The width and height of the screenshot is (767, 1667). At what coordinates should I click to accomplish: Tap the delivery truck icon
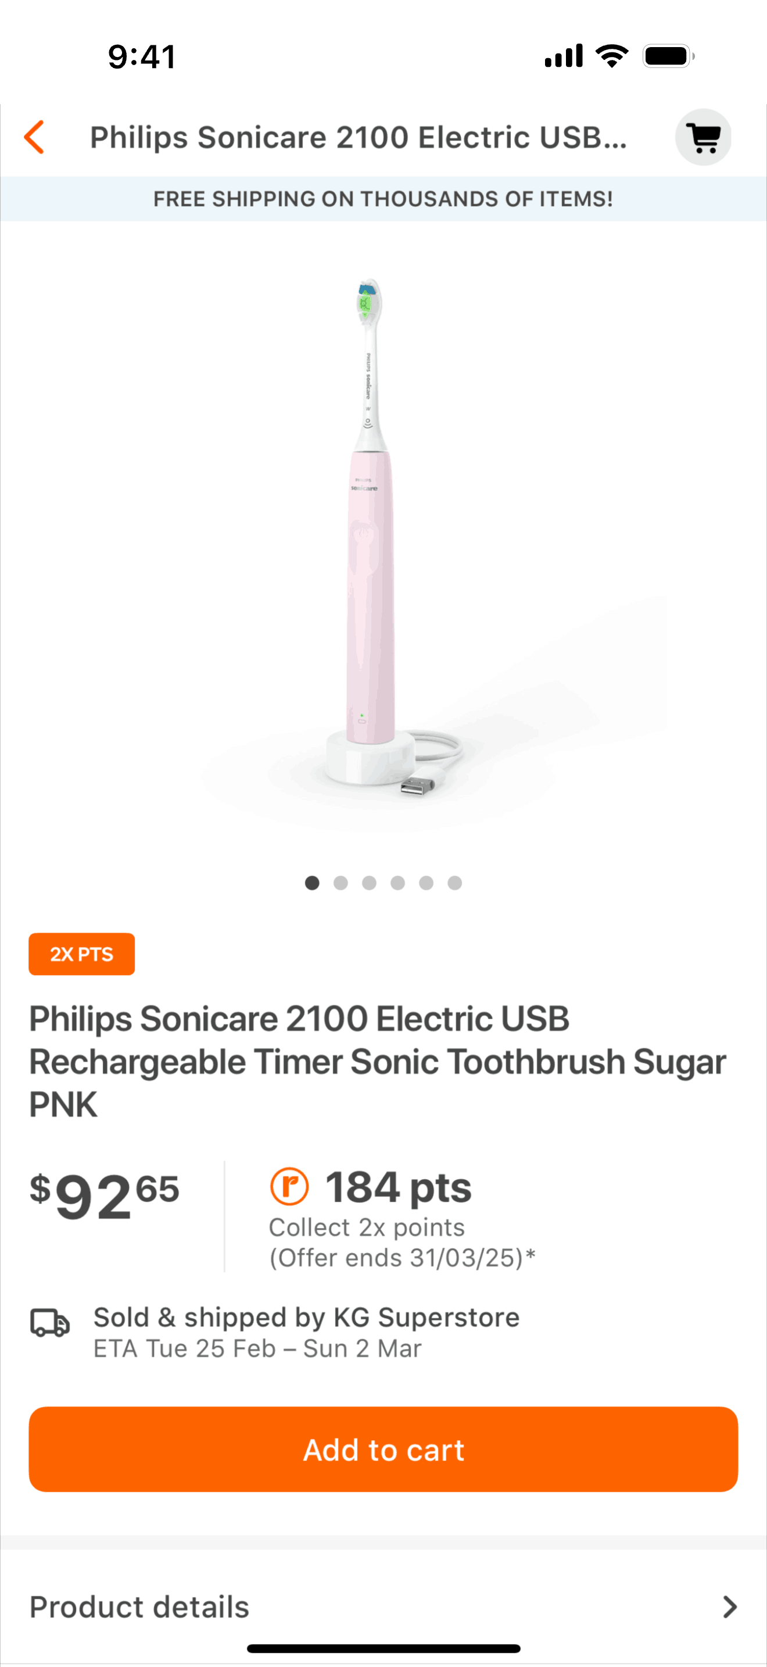click(50, 1323)
